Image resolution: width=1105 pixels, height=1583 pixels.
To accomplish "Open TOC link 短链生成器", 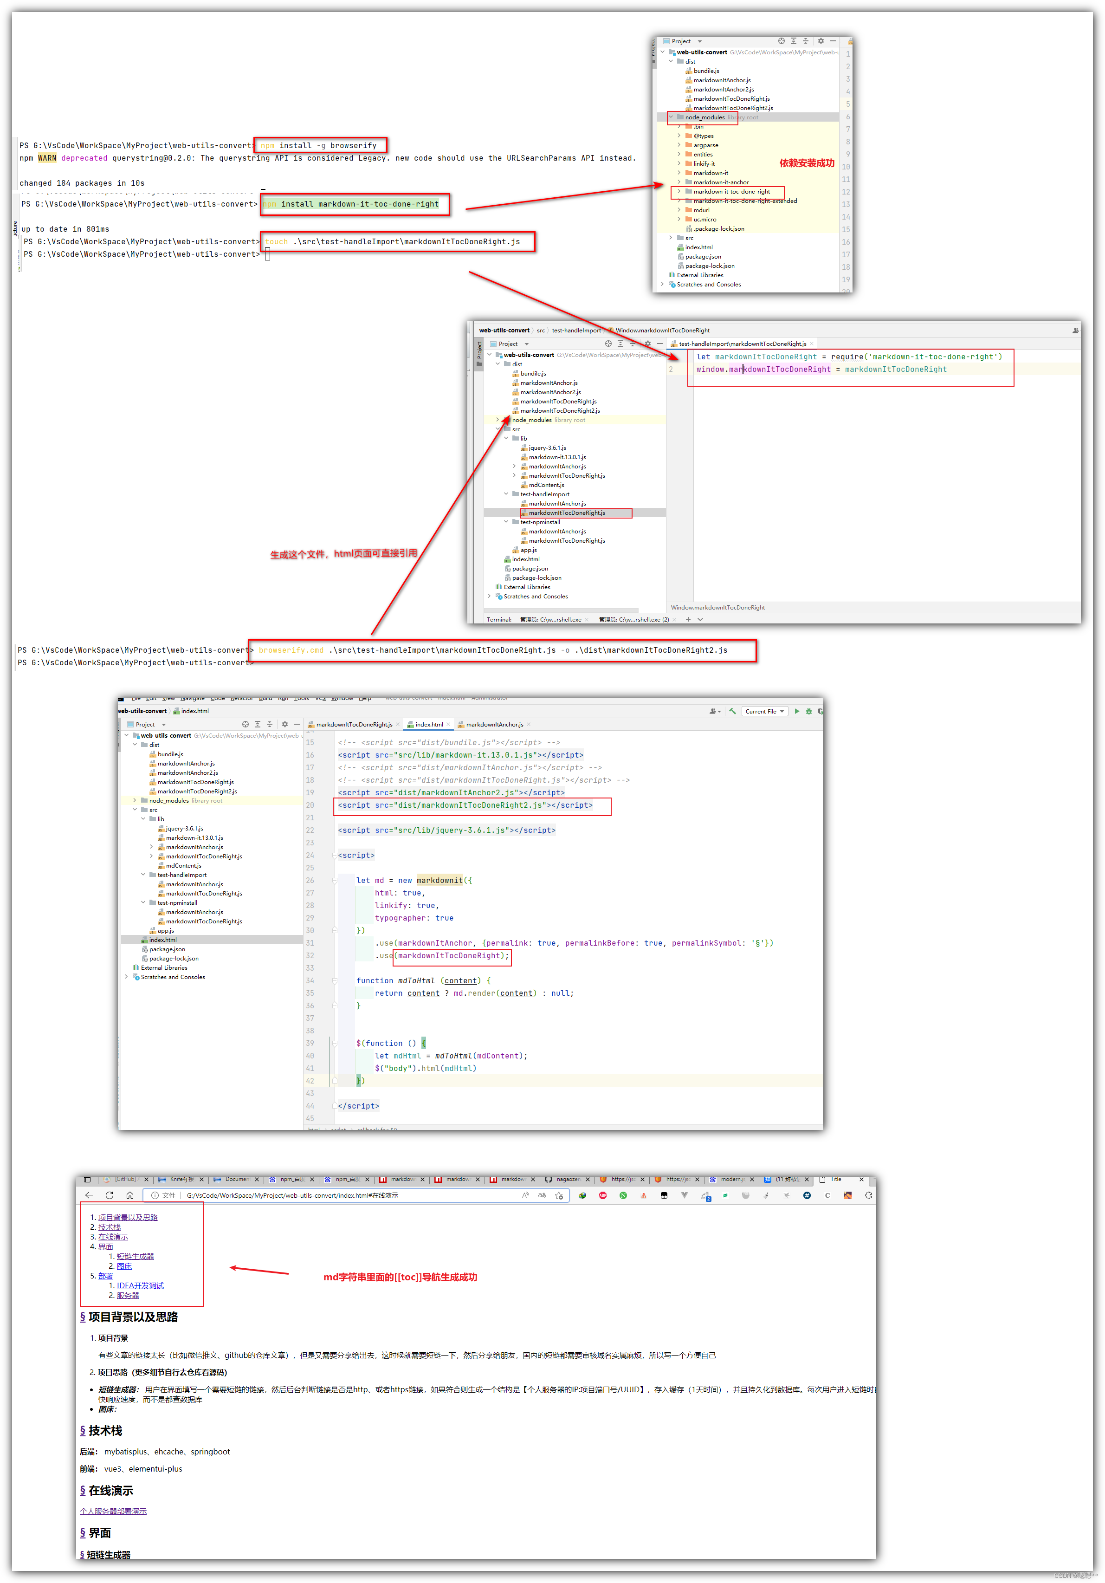I will click(135, 1256).
